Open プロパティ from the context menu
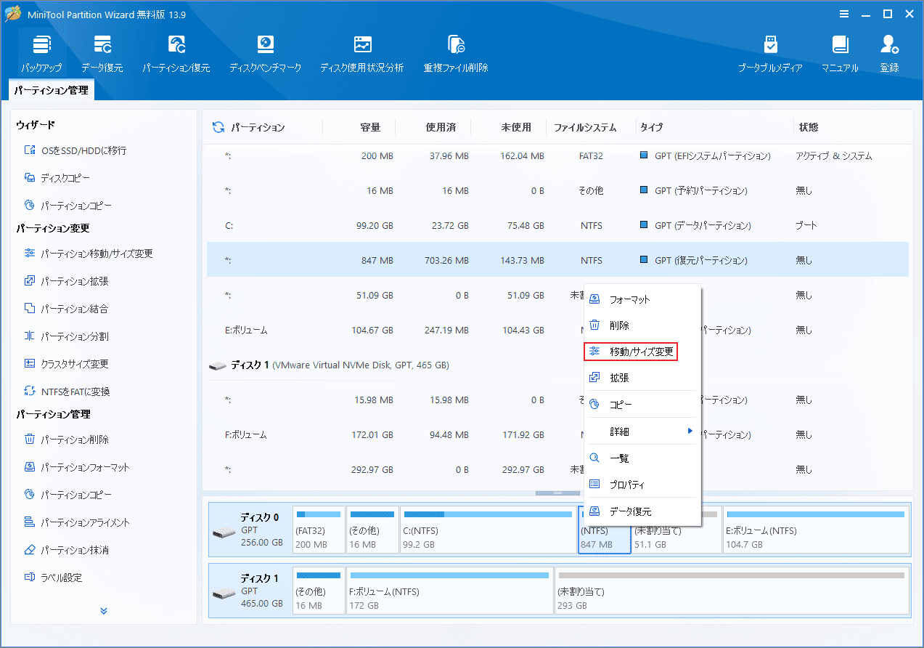This screenshot has width=924, height=648. (x=642, y=485)
